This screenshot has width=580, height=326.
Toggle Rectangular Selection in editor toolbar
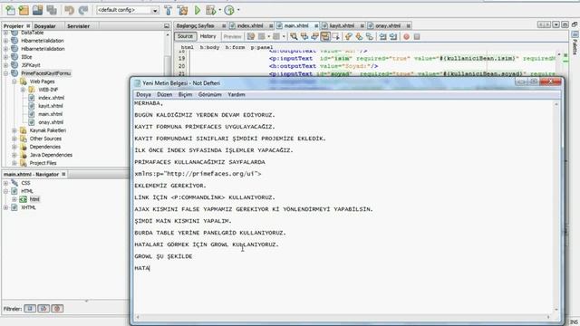pyautogui.click(x=335, y=36)
